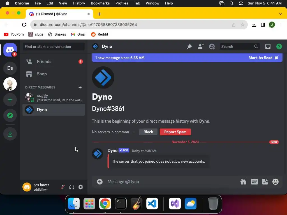Open the Gmail bookmark
Viewport: 287px width, 215px height.
click(x=78, y=34)
